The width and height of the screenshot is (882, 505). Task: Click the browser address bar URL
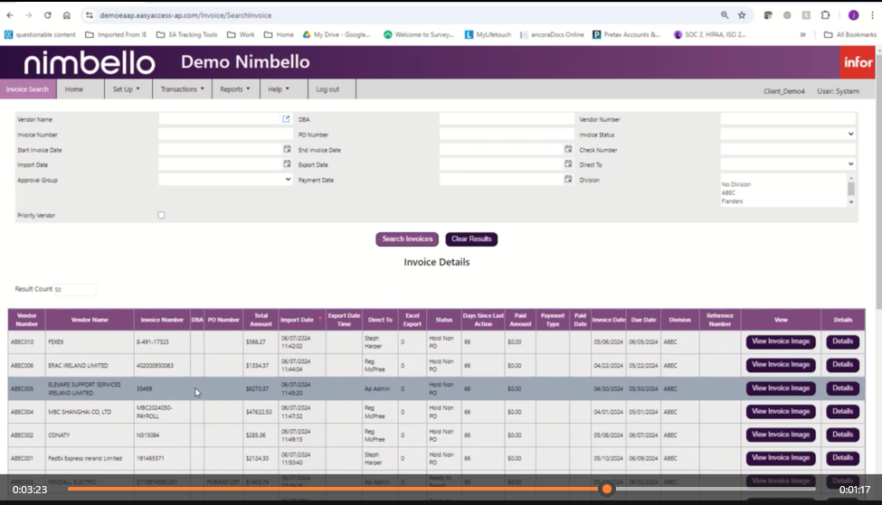[x=185, y=15]
